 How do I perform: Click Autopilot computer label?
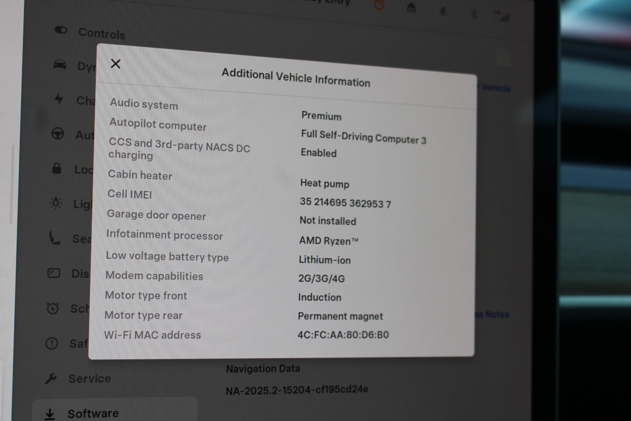(158, 124)
